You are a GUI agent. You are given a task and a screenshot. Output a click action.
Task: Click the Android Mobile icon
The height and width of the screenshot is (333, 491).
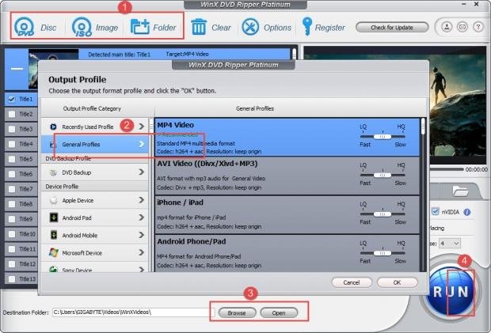pos(54,235)
